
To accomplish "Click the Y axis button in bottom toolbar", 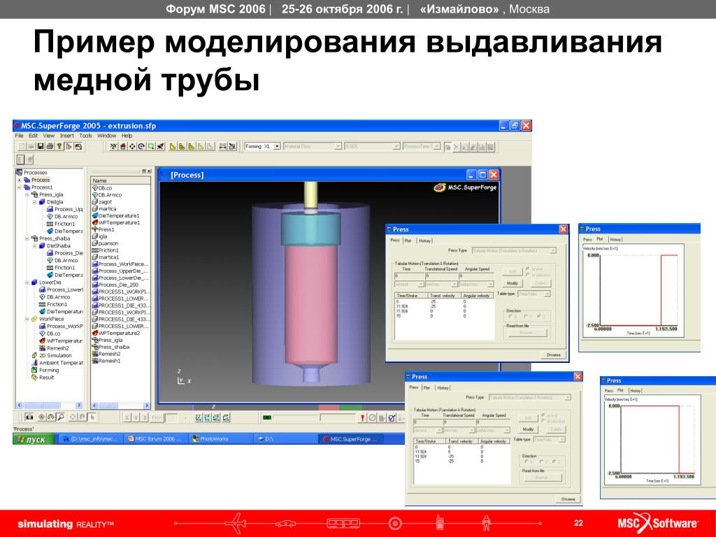I will (x=136, y=417).
